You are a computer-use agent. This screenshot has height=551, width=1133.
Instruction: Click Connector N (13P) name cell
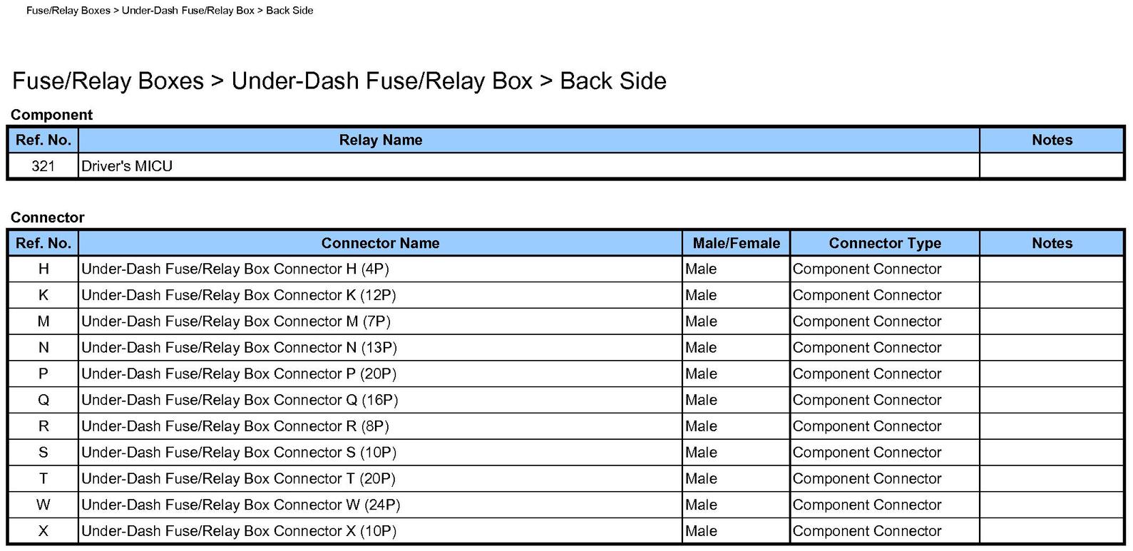239,348
